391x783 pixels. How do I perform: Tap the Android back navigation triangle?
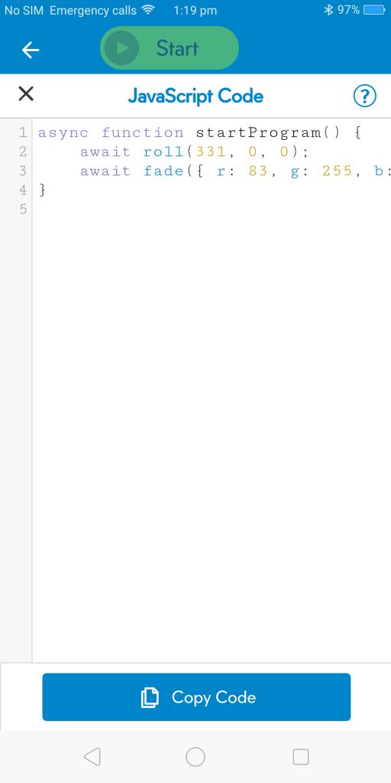point(92,756)
